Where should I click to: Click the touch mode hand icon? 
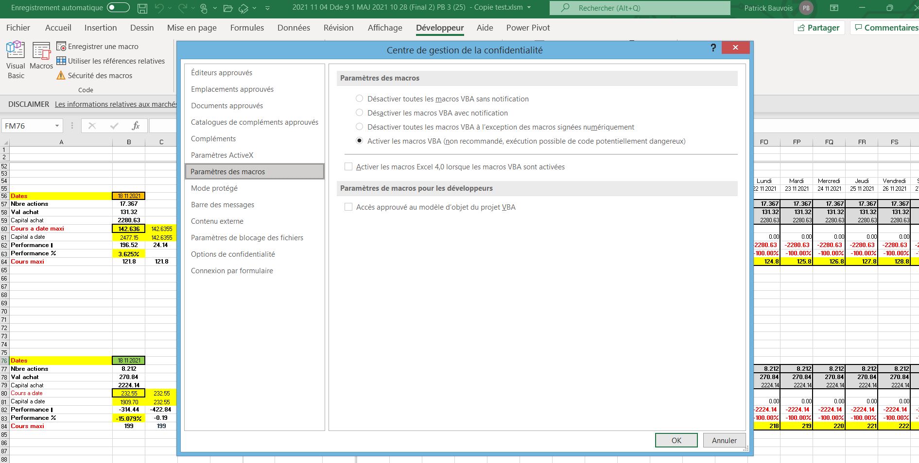[x=204, y=8]
